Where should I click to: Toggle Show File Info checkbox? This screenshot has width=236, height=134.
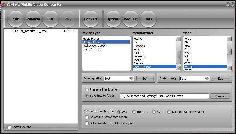pos(9,127)
